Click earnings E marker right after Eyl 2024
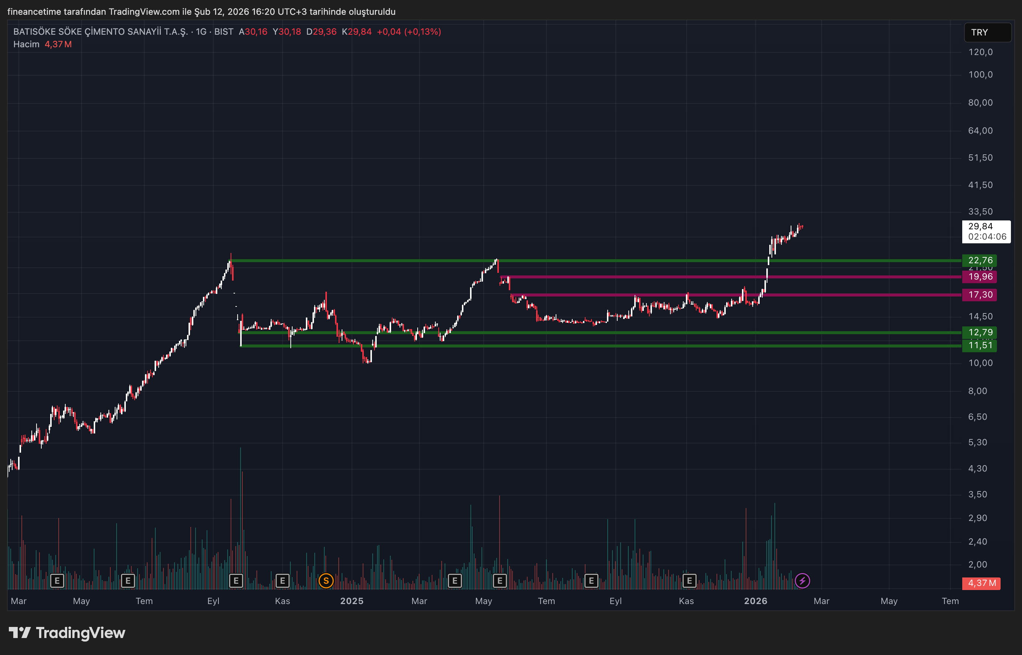 (236, 580)
